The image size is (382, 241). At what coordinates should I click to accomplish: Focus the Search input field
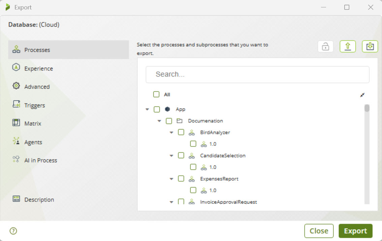[257, 74]
